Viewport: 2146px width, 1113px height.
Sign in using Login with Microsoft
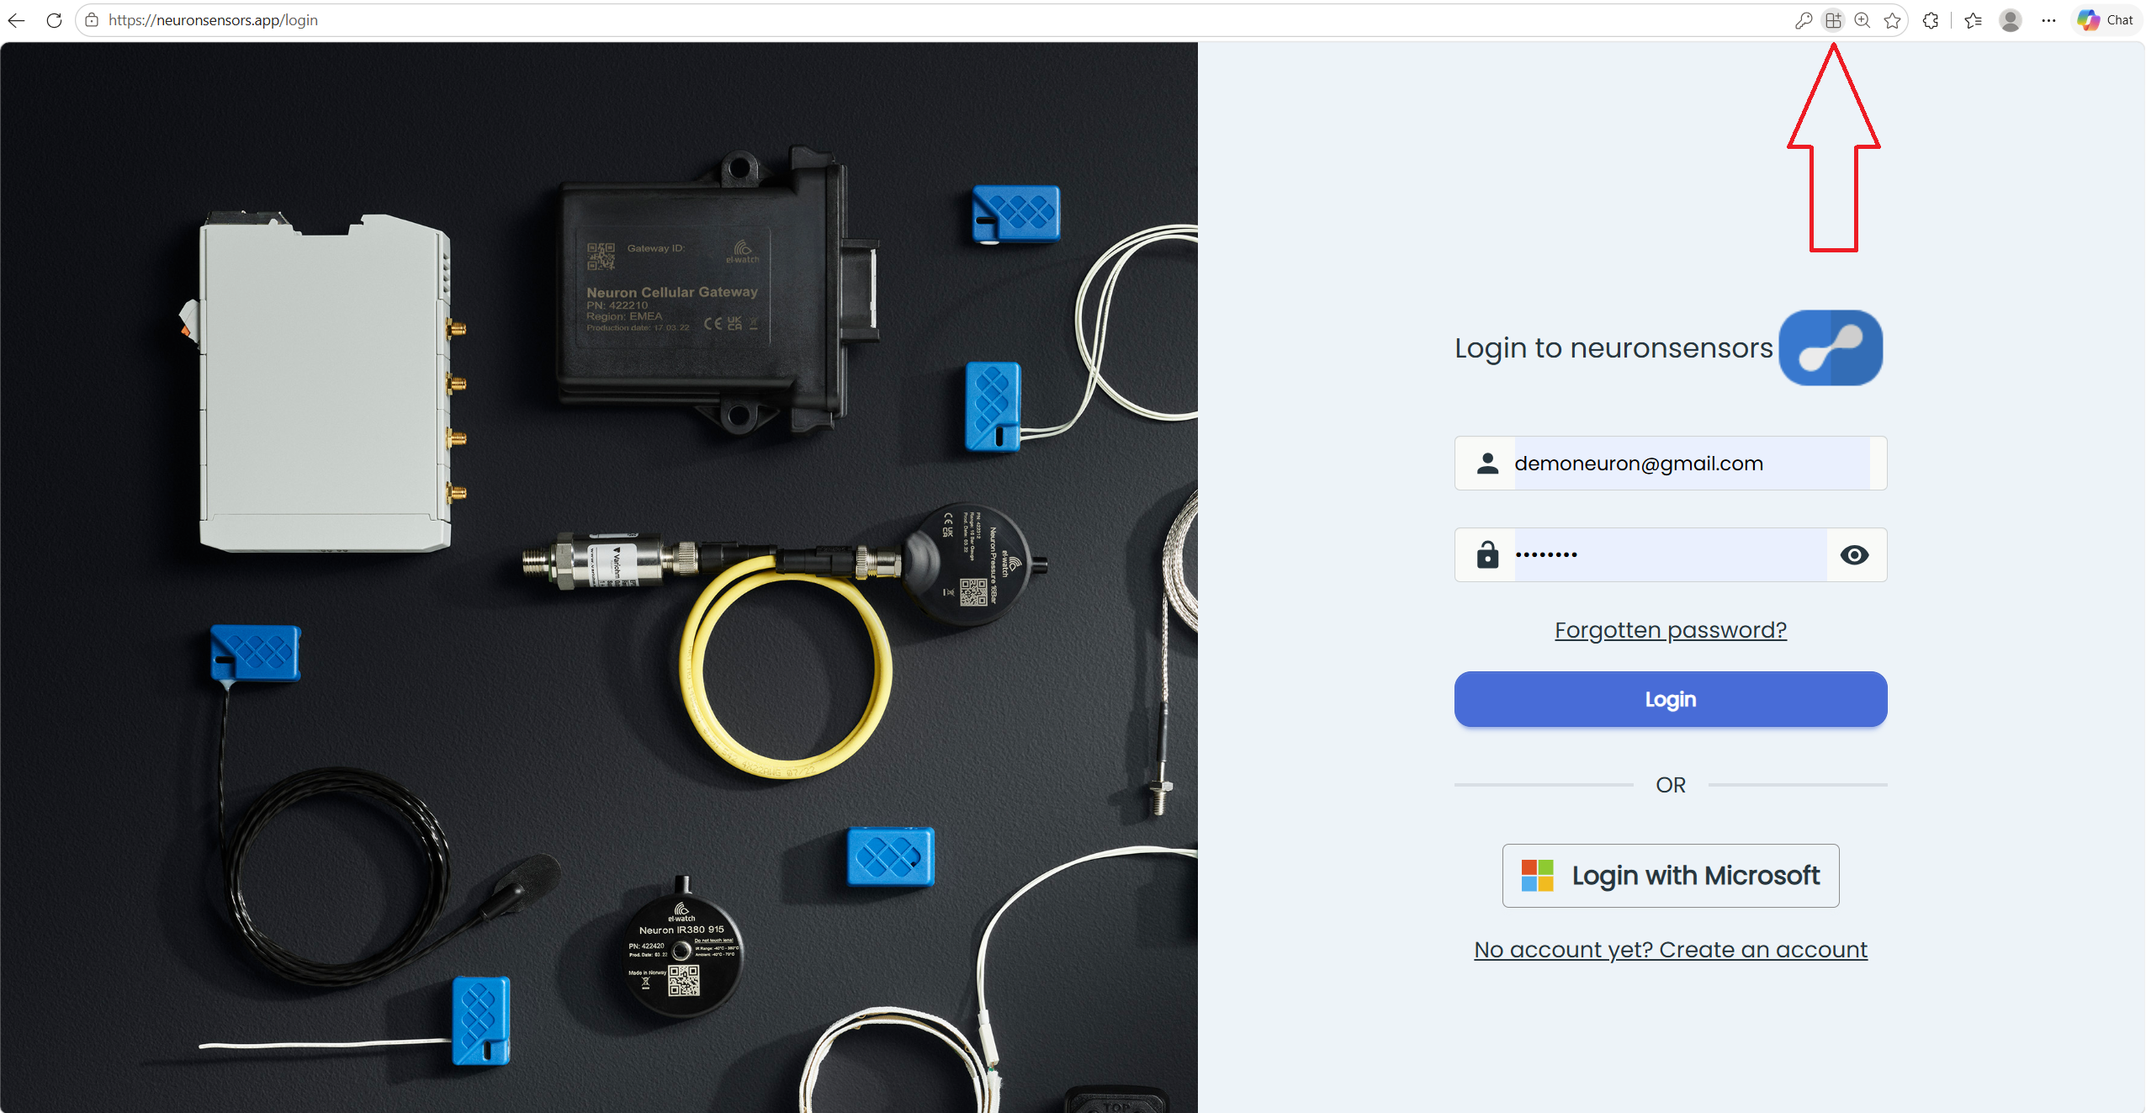1670,876
